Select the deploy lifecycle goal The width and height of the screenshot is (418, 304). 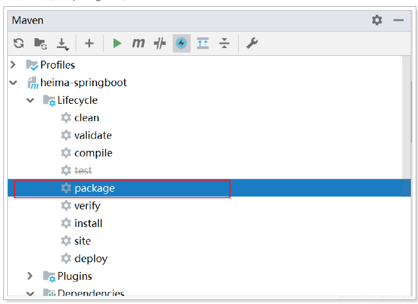coord(91,259)
